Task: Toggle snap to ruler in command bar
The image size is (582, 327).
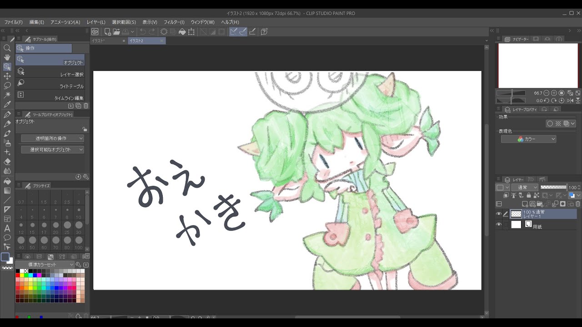Action: click(x=233, y=31)
